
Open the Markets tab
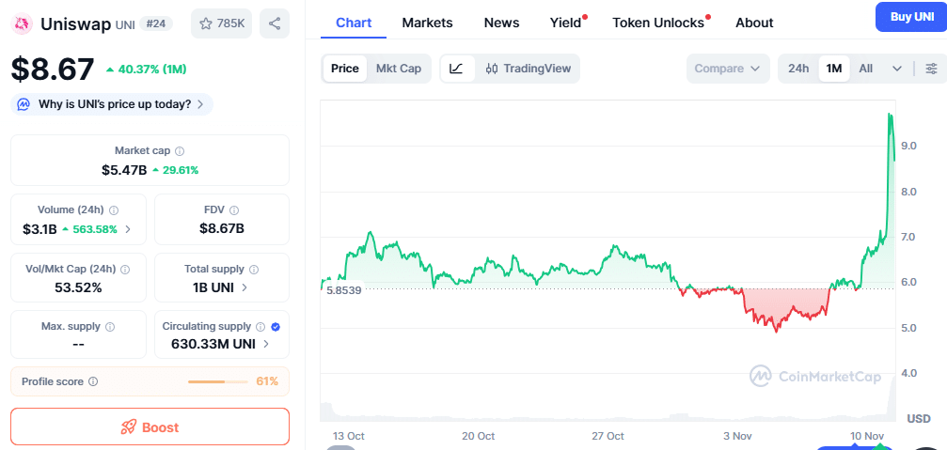(x=427, y=23)
